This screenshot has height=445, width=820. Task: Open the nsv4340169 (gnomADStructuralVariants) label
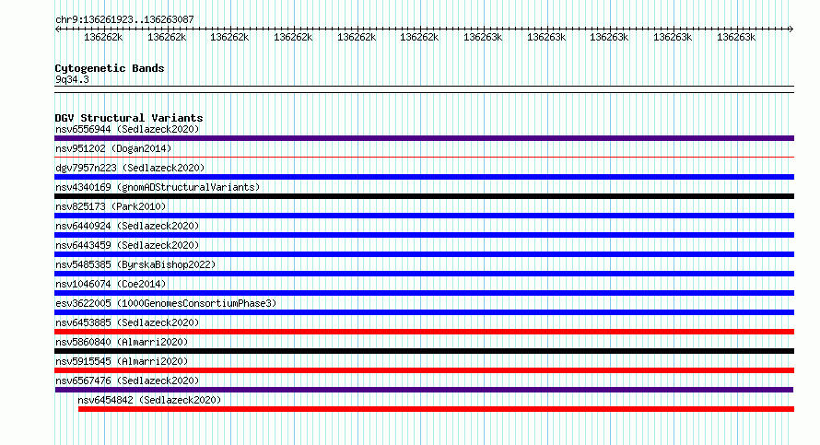pos(158,187)
